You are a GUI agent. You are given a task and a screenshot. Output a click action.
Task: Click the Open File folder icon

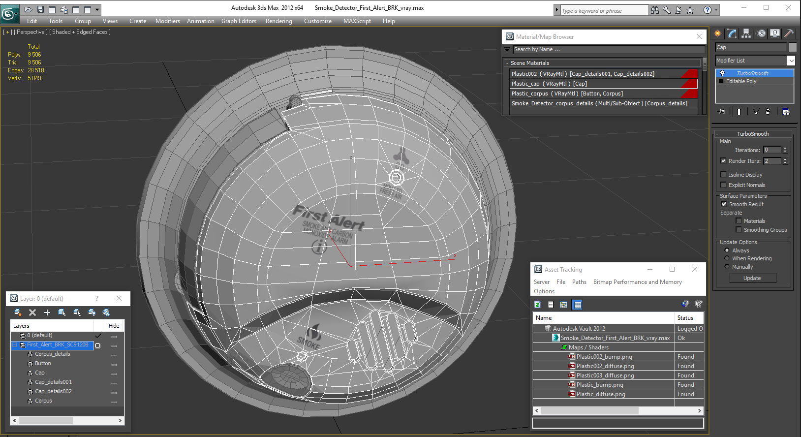pyautogui.click(x=29, y=9)
